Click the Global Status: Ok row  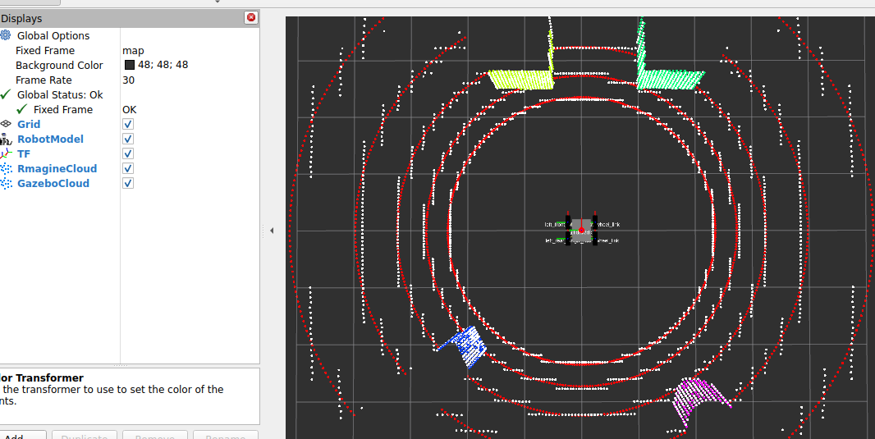pyautogui.click(x=130, y=94)
